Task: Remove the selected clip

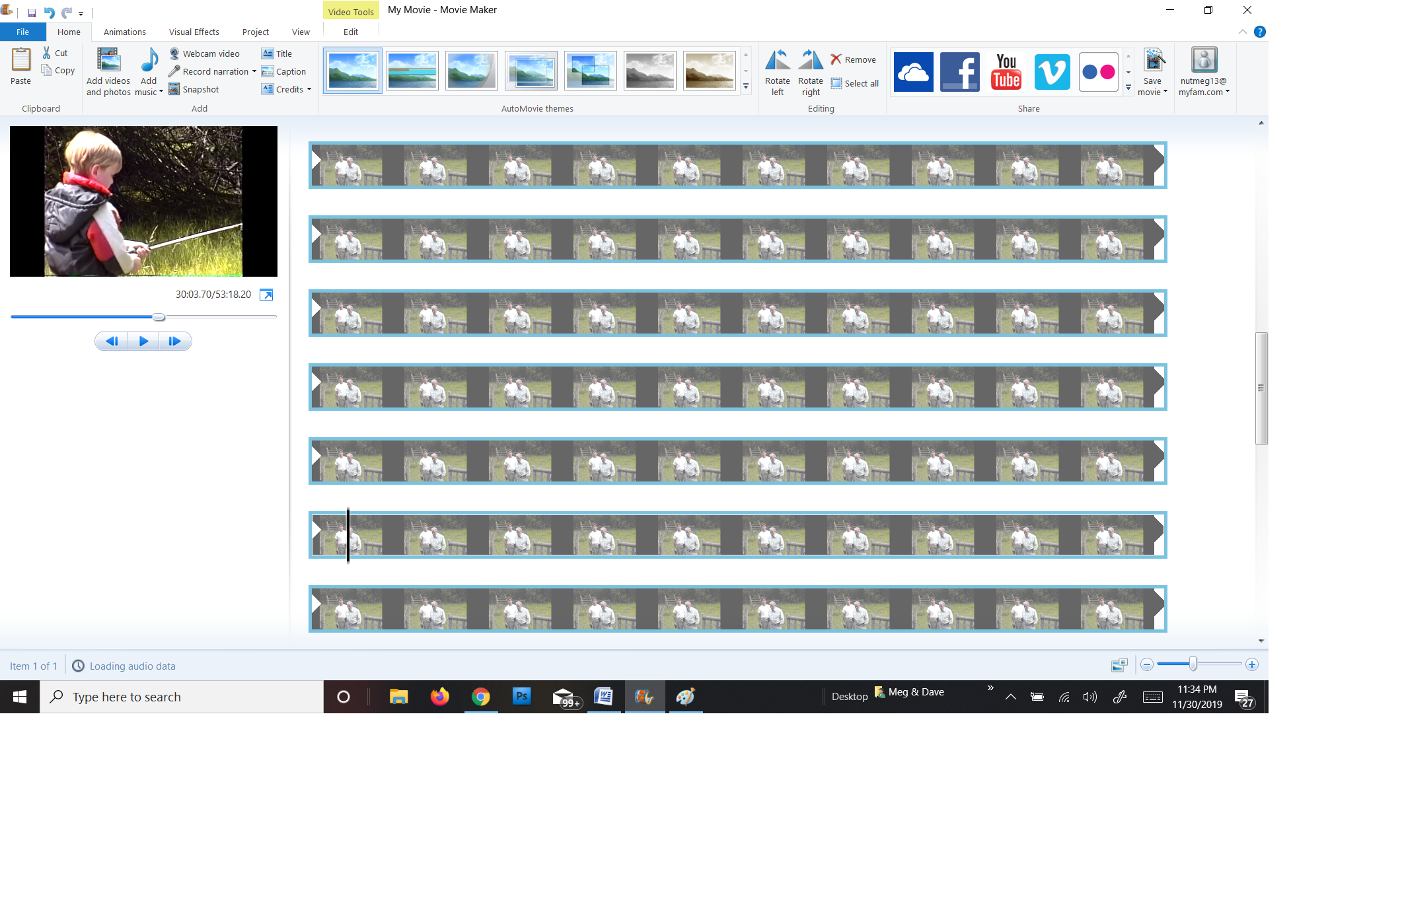Action: click(853, 59)
